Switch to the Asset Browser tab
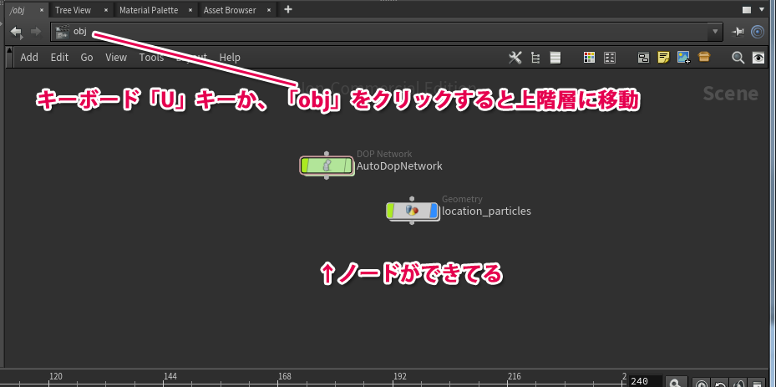This screenshot has width=776, height=387. [230, 10]
